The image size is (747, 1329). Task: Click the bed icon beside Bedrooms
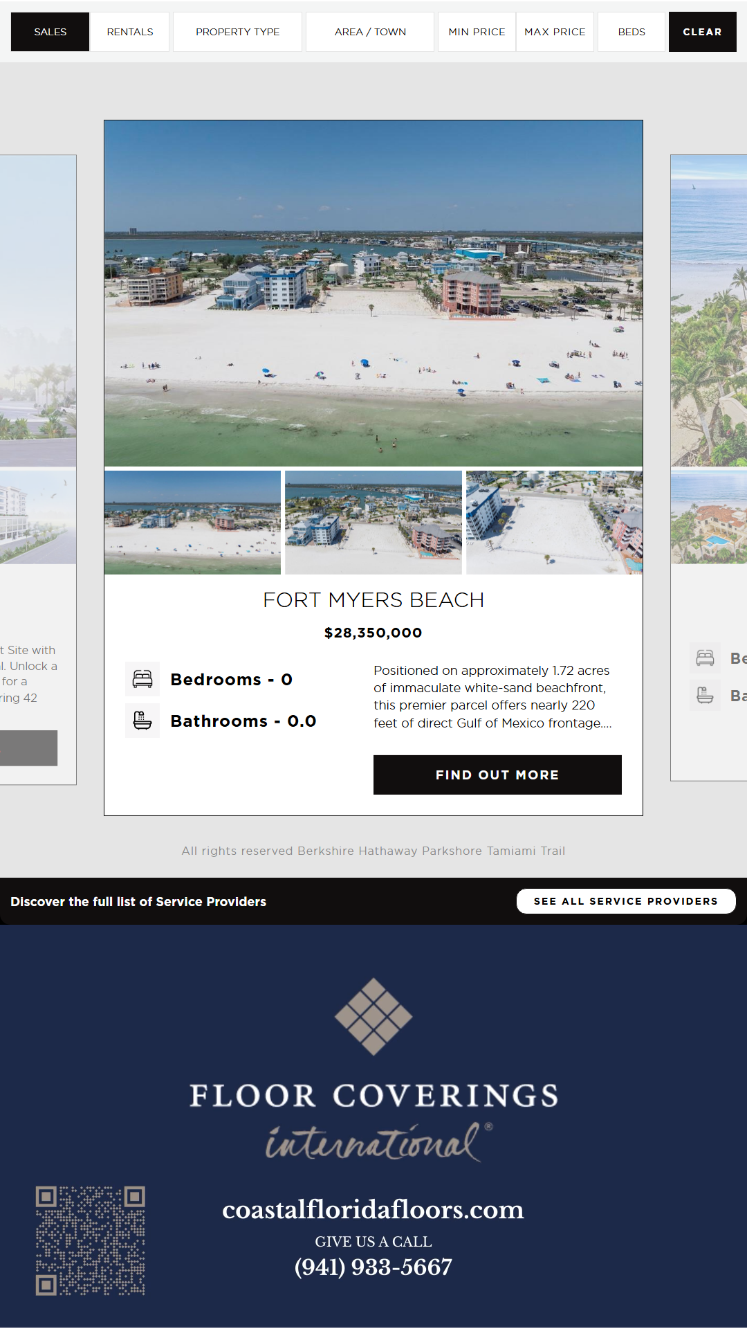[x=142, y=679]
